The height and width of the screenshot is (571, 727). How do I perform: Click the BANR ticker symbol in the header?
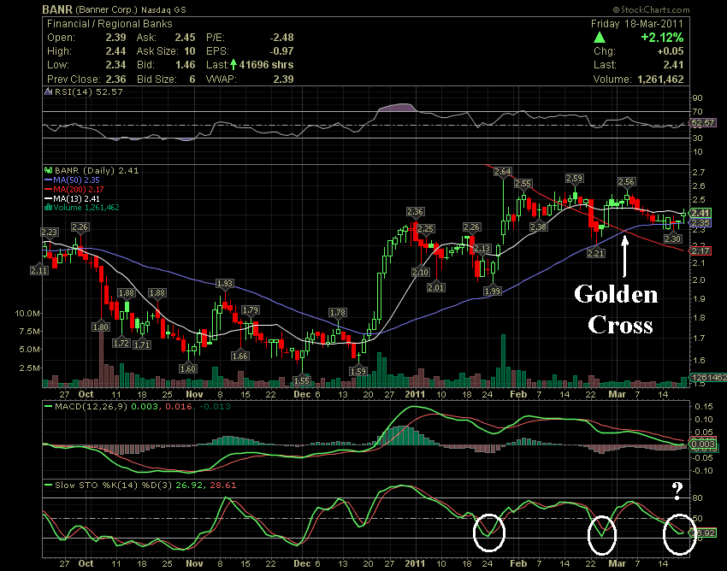pos(57,9)
